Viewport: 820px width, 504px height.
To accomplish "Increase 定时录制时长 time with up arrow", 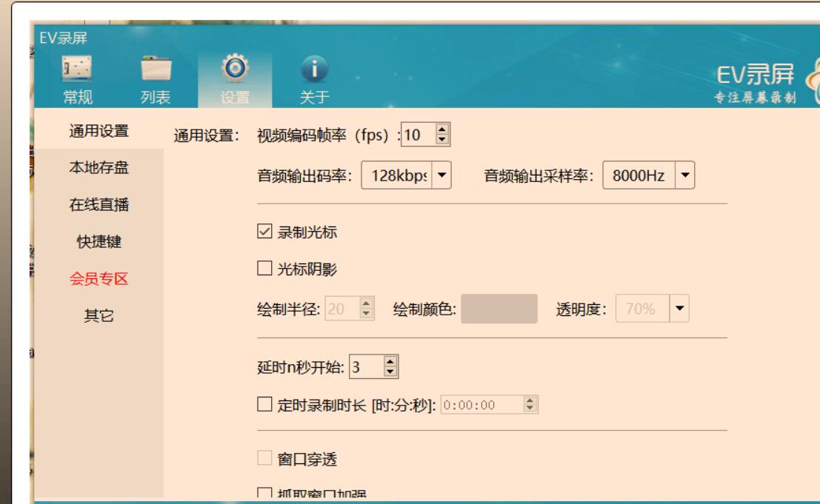I will click(x=530, y=400).
